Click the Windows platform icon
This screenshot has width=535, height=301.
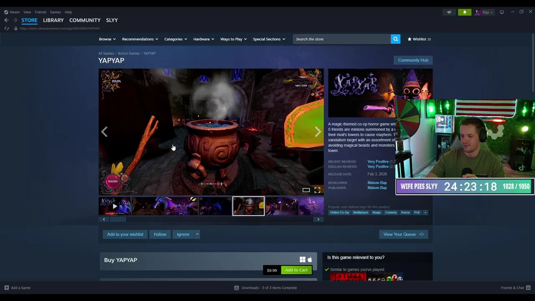[302, 260]
